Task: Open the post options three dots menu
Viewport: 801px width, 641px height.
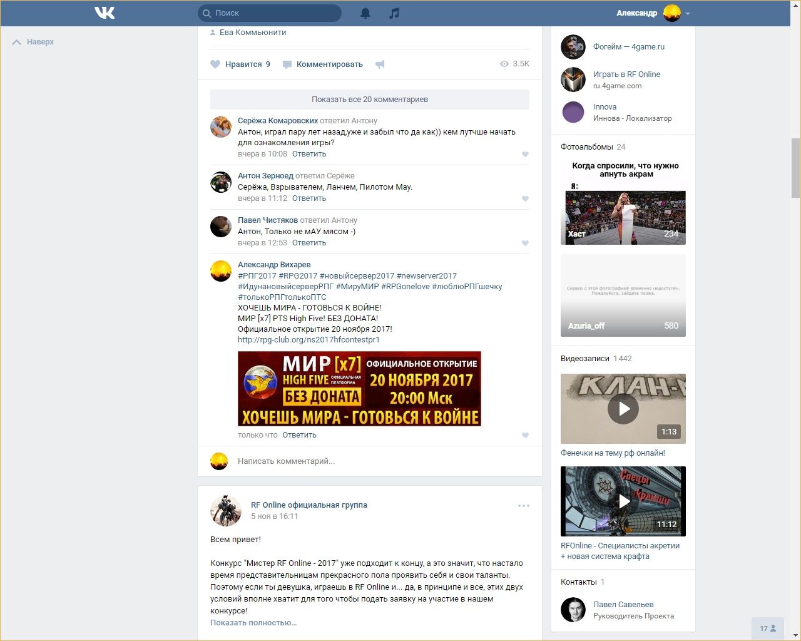Action: pos(524,506)
